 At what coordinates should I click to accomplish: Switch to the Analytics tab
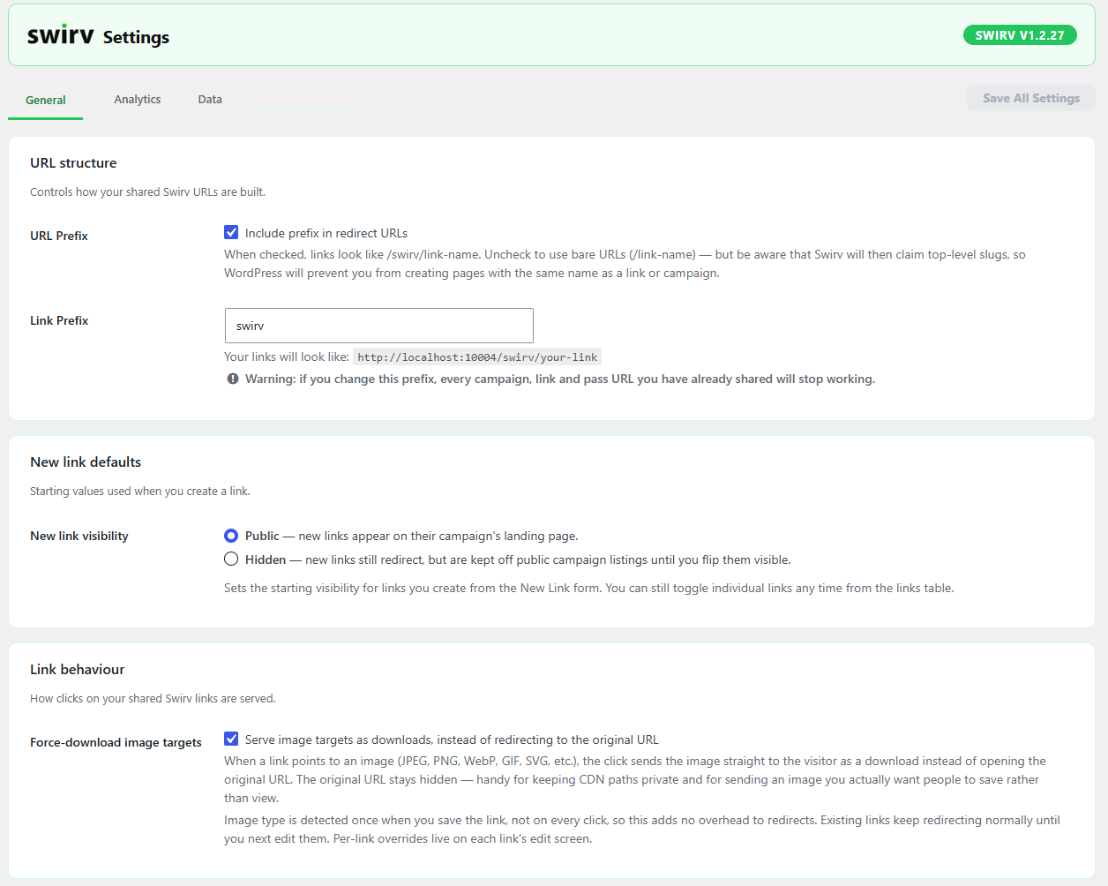click(x=138, y=99)
